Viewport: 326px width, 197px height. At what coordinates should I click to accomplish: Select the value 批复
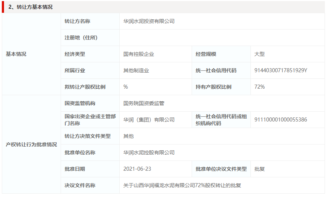point(260,169)
